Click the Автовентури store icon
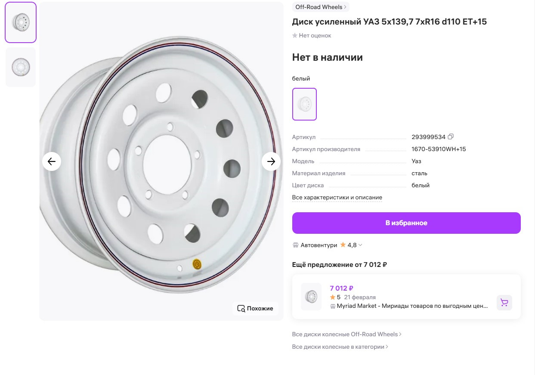 [x=296, y=245]
